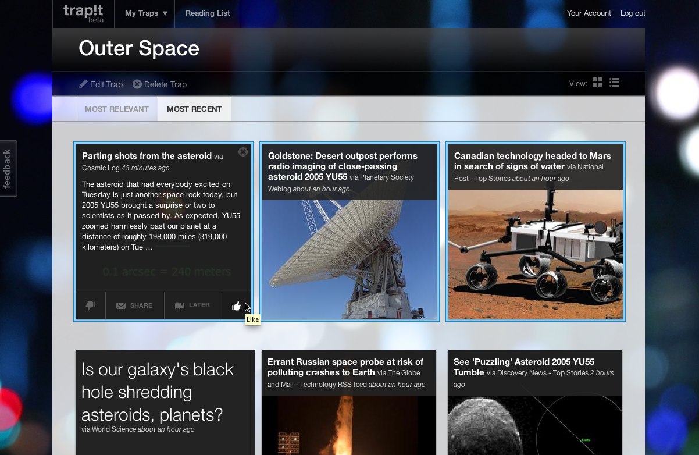
Task: Click the rocket launch image
Action: point(349,425)
